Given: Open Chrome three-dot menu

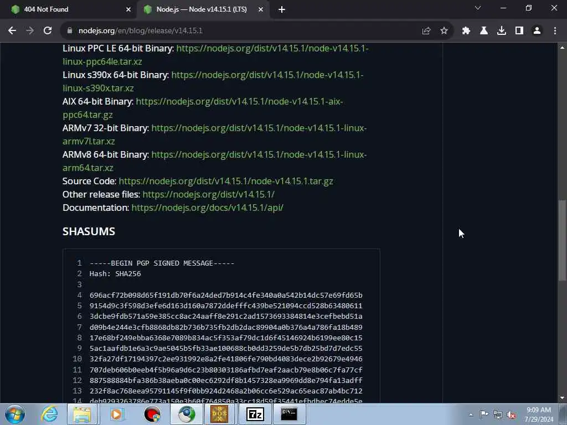Looking at the screenshot, I should [x=555, y=31].
